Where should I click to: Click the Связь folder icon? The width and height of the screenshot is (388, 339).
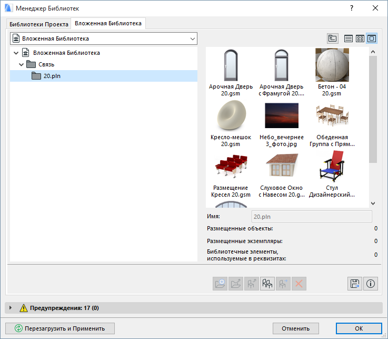pos(31,64)
